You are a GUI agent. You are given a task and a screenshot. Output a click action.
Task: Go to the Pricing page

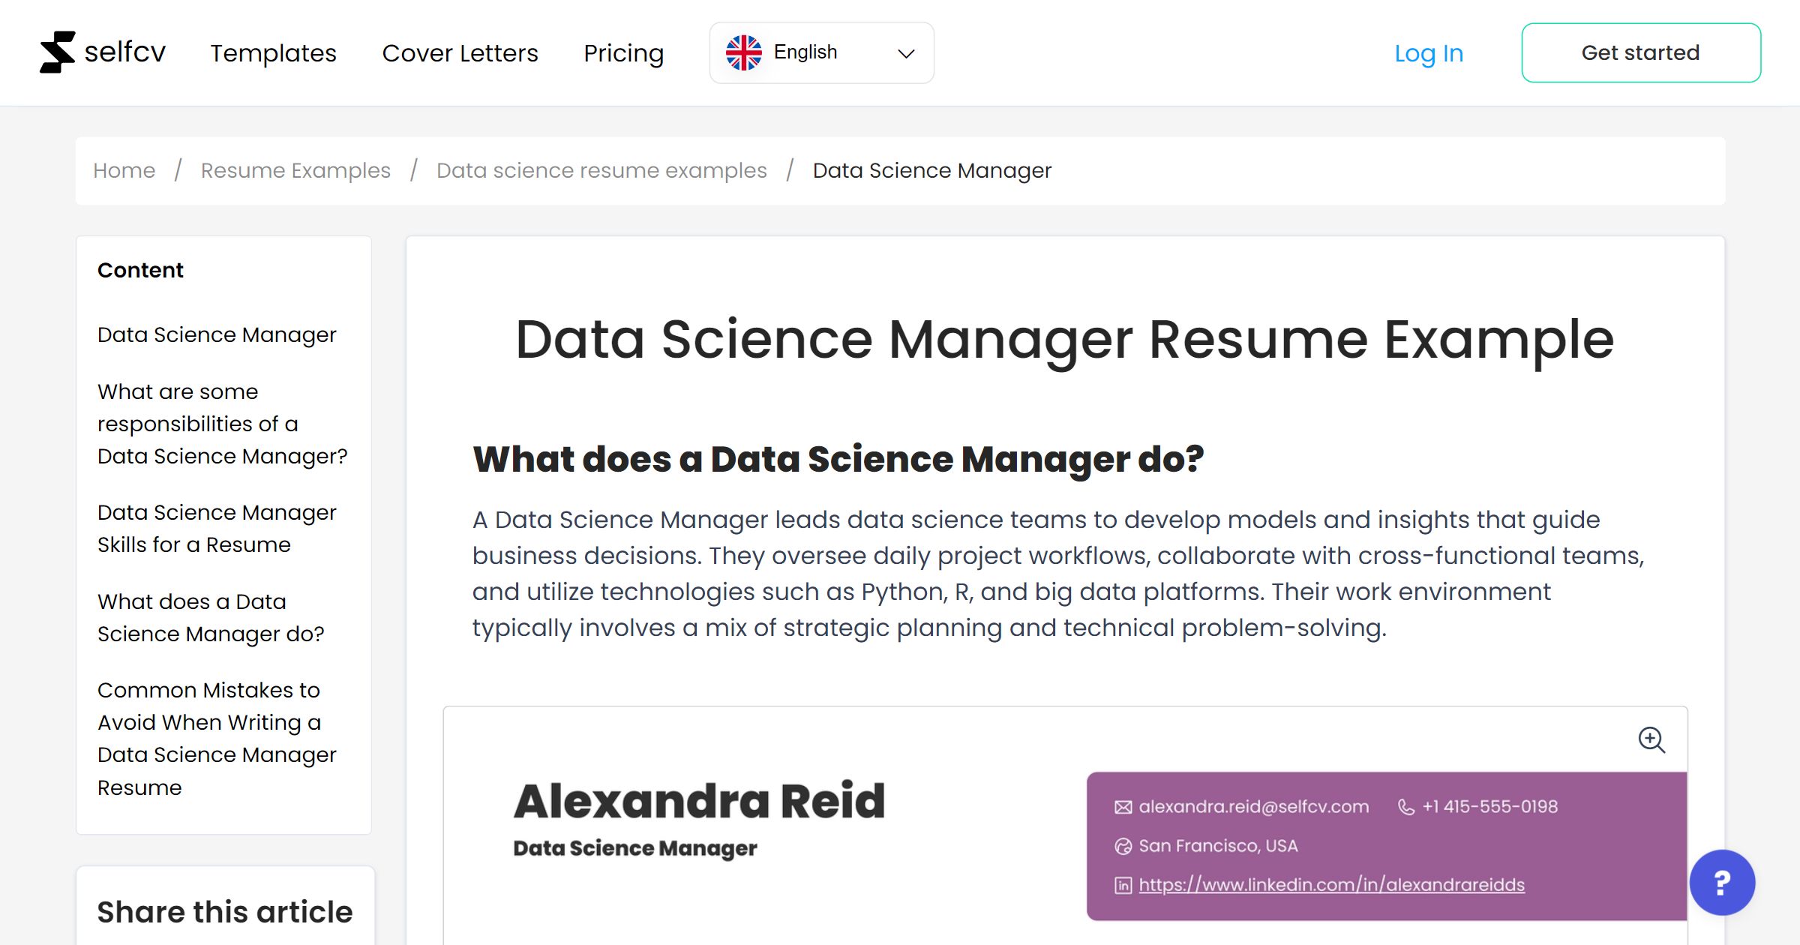click(623, 53)
